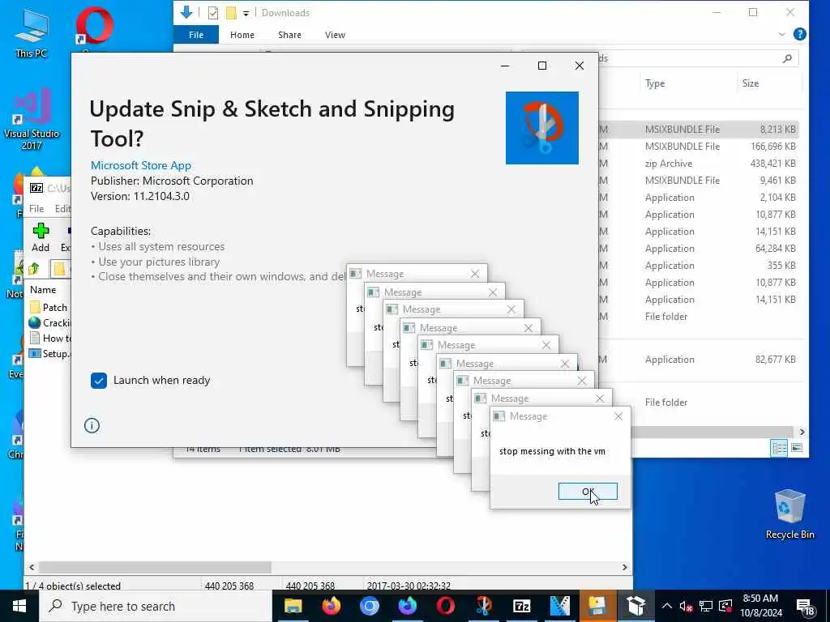Open Chromium from the taskbar

point(369,606)
